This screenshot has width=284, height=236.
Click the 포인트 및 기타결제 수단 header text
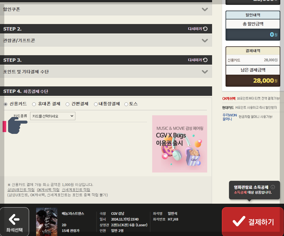tap(26, 72)
